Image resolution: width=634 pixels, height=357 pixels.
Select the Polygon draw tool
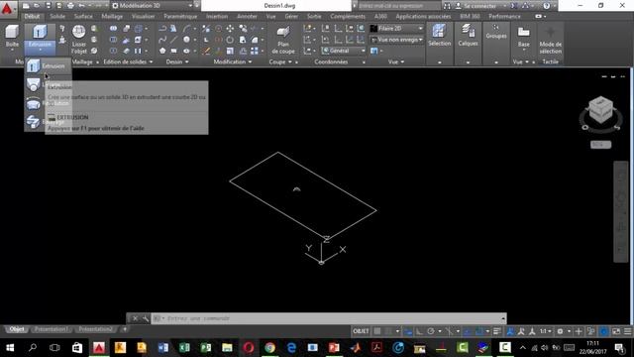click(x=162, y=51)
